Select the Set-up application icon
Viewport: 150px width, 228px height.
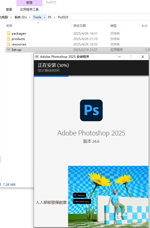tap(8, 50)
